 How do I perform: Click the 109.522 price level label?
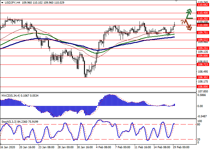pos(202,40)
